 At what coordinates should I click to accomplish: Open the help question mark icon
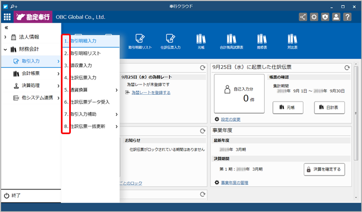click(x=347, y=17)
